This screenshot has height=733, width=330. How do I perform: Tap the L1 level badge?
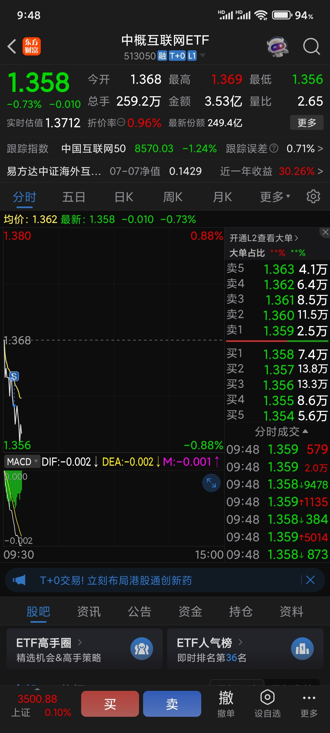pos(192,56)
